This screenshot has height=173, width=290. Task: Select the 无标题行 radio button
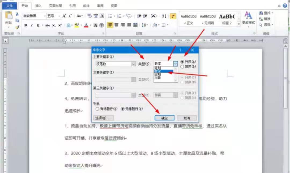pyautogui.click(x=123, y=109)
